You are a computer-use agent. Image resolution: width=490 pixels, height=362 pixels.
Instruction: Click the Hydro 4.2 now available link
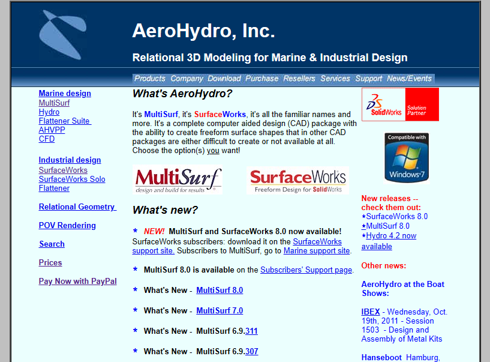tap(389, 241)
